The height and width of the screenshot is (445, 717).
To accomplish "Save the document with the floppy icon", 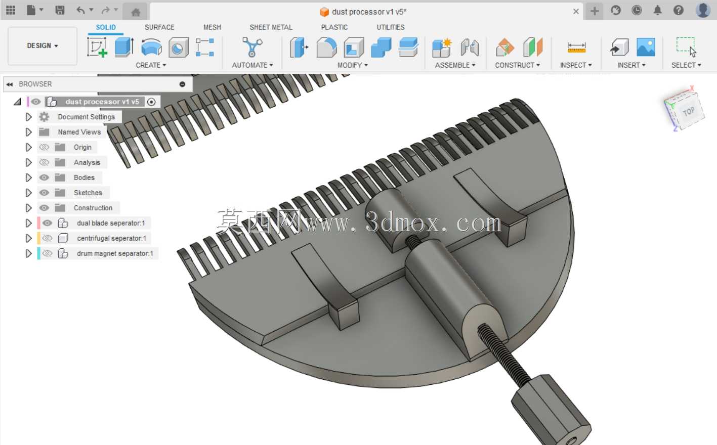I will [x=60, y=10].
